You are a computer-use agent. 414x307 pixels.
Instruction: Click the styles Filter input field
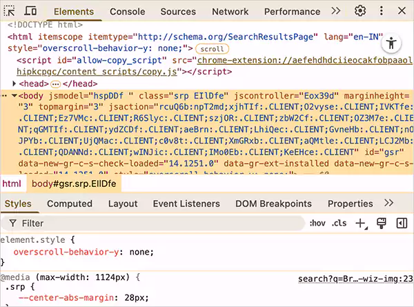[159, 224]
